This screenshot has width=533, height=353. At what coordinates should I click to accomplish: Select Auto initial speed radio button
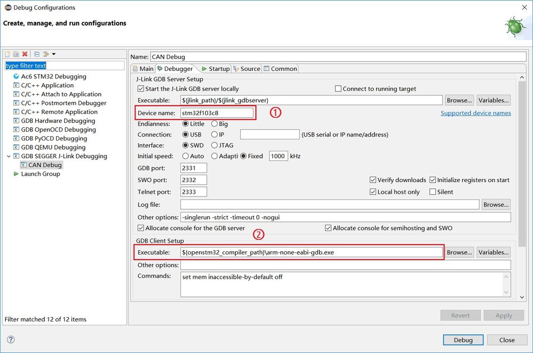click(x=186, y=156)
